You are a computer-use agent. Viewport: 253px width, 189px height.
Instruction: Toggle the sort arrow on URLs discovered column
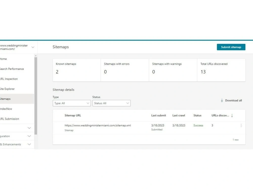tap(232, 115)
